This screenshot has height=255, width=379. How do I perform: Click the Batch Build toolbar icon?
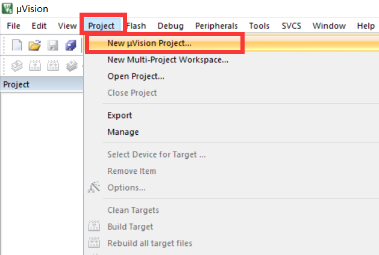click(72, 66)
